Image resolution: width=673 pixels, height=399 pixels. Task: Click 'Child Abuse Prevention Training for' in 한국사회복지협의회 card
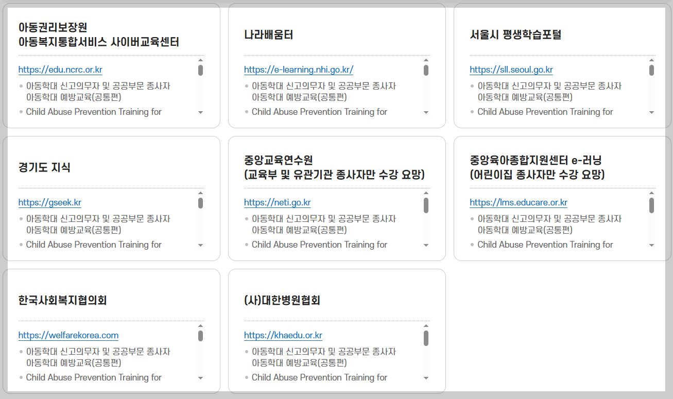pos(94,377)
